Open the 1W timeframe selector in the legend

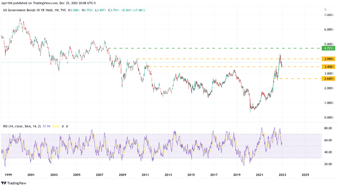click(56, 10)
